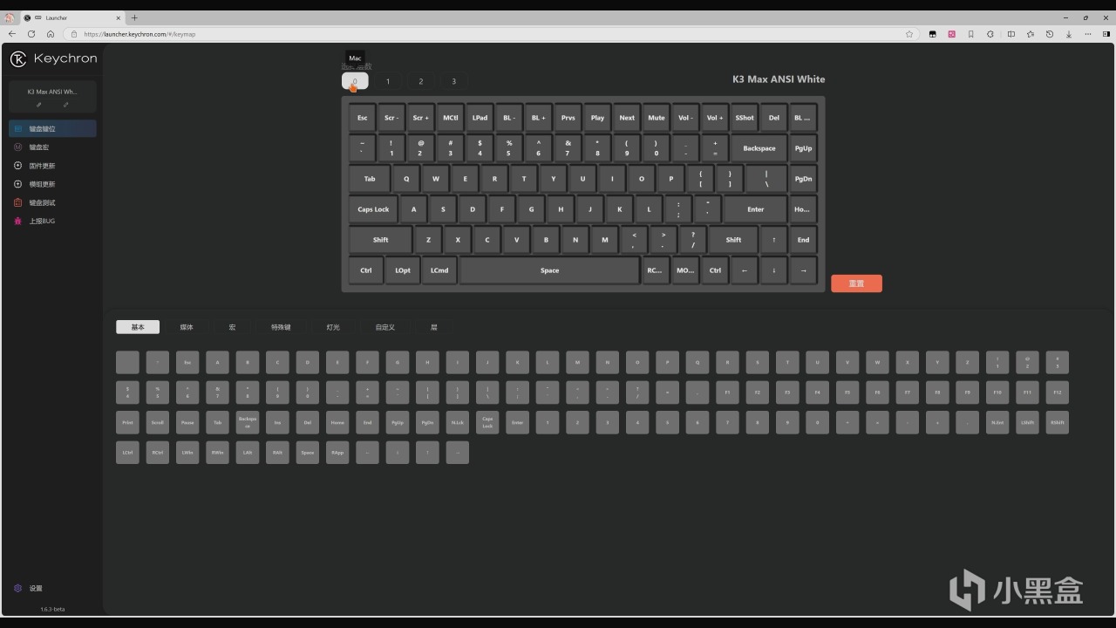Select the LOpt key on the keyboard layout
Viewport: 1116px width, 628px height.
coord(403,270)
